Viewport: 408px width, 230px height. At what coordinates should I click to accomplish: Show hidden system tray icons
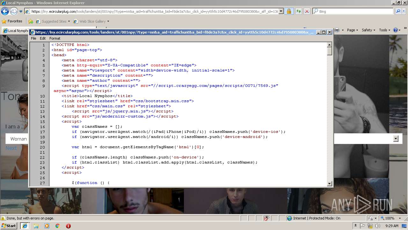pos(355,226)
